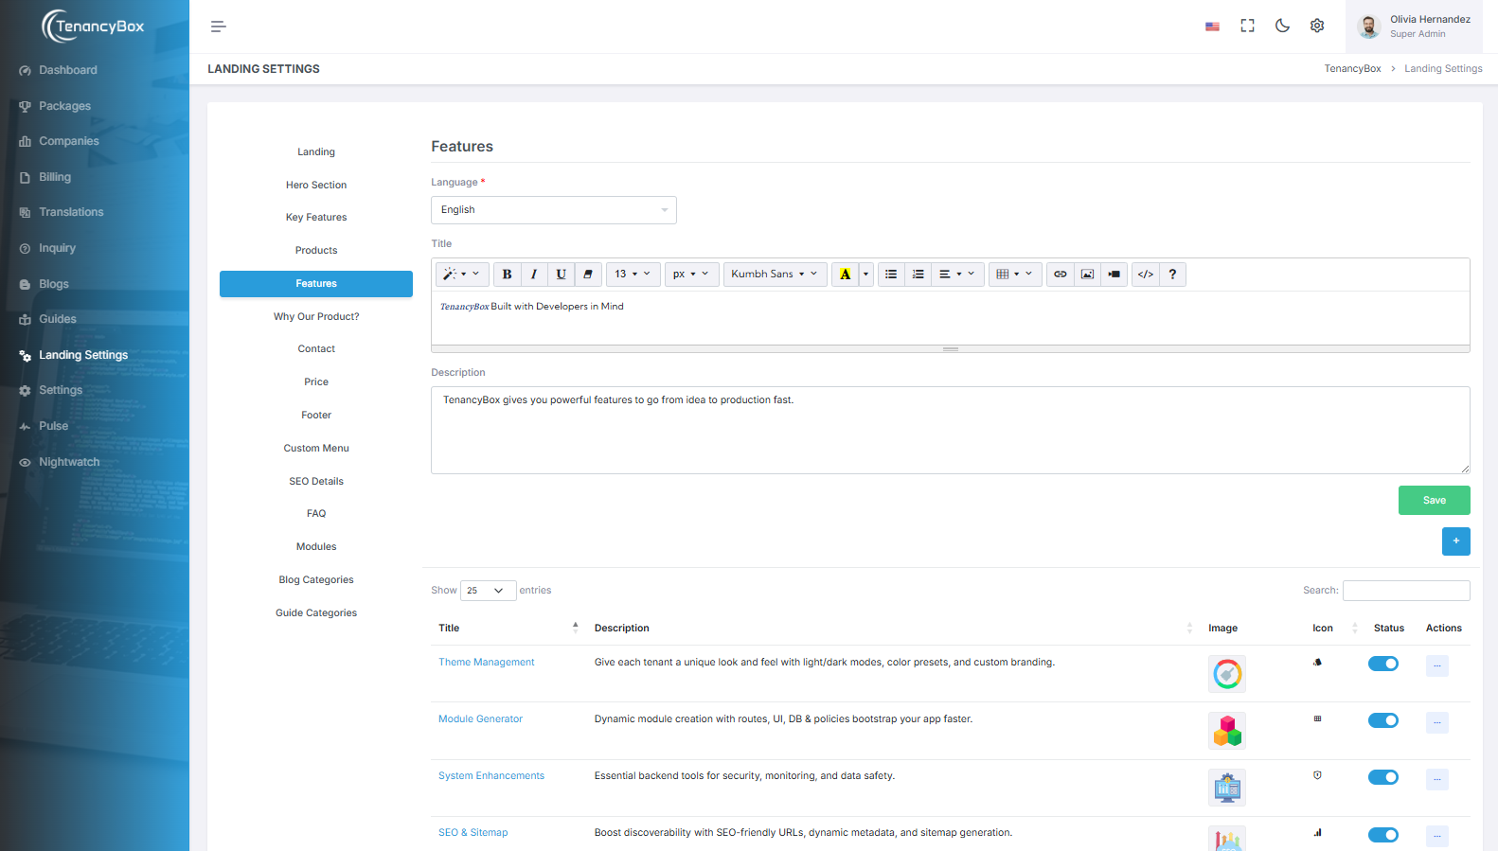This screenshot has width=1498, height=851.
Task: Apply the yellow highlight text color
Action: (x=846, y=275)
